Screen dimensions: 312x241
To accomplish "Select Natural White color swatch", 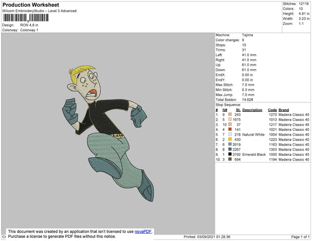I will click(x=230, y=135).
